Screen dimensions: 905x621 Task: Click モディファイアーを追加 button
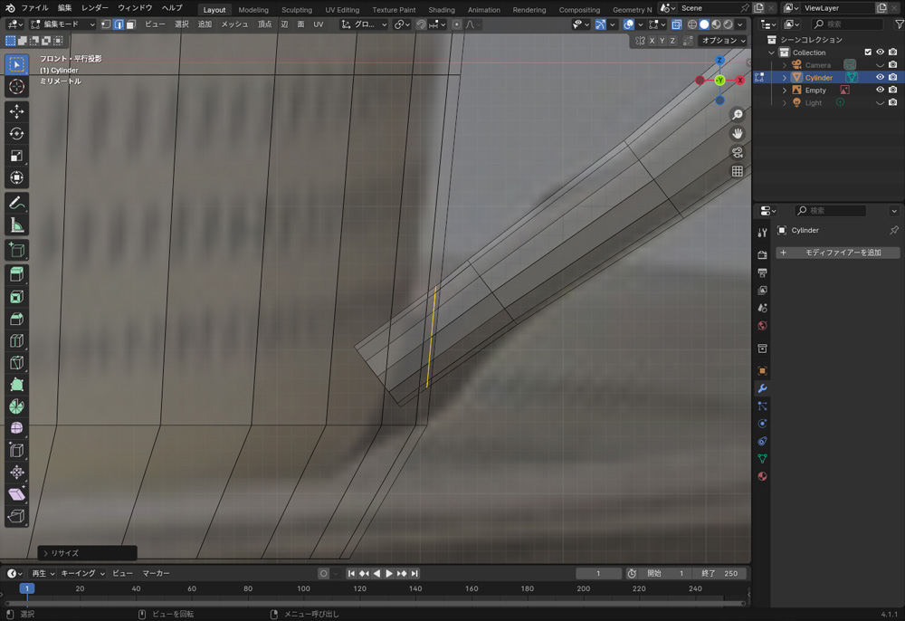[x=837, y=253]
